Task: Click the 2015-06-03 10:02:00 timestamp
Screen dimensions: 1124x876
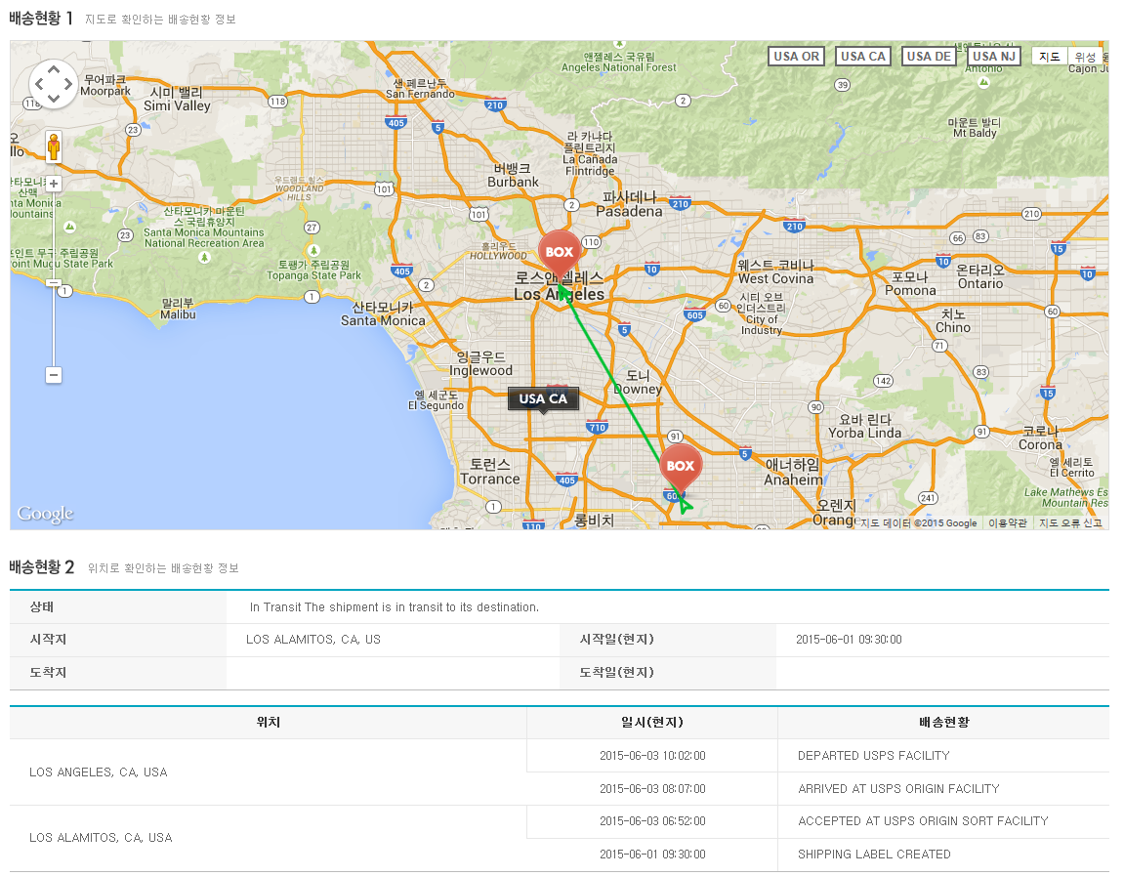Action: coord(652,756)
